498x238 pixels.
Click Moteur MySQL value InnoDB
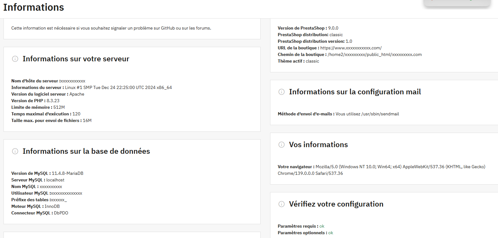52,206
